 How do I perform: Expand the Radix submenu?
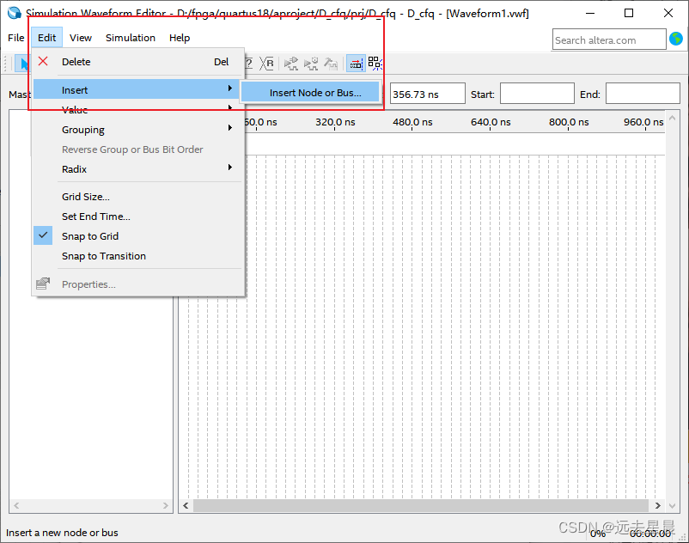tap(137, 168)
